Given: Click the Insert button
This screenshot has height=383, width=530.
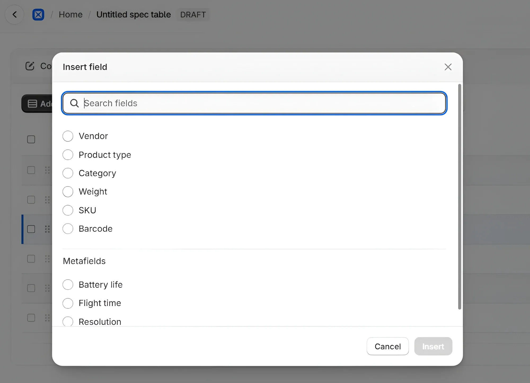Looking at the screenshot, I should coord(433,346).
